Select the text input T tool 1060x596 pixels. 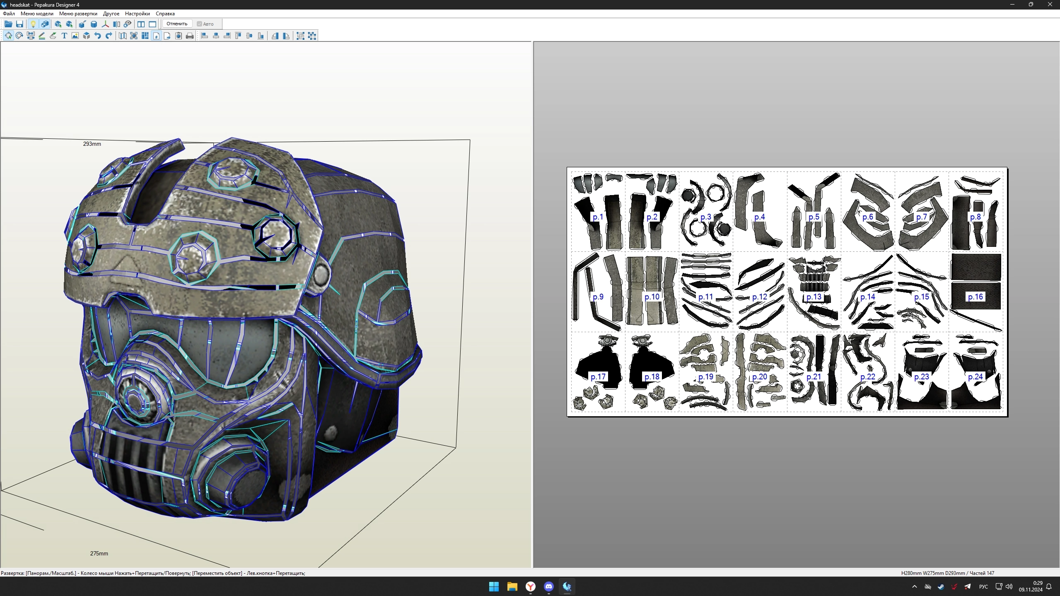[64, 36]
